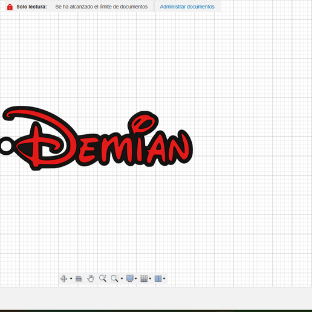The width and height of the screenshot is (312, 312).
Task: Click the keychain ring hole
Action: point(6,146)
